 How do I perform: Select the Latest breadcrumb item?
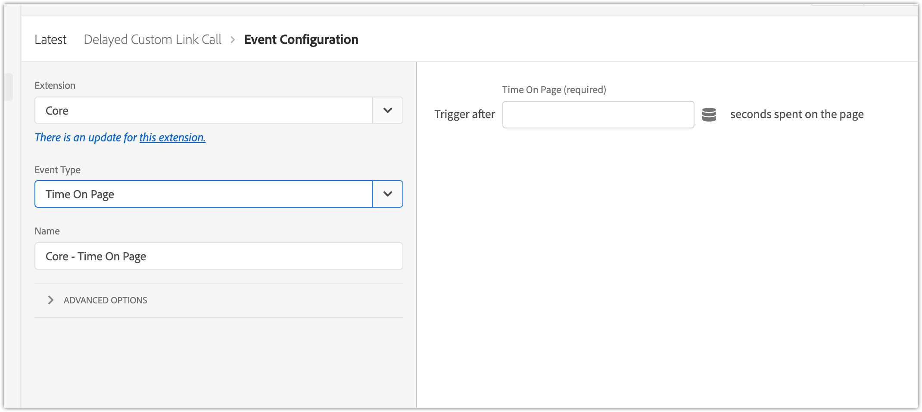[50, 40]
